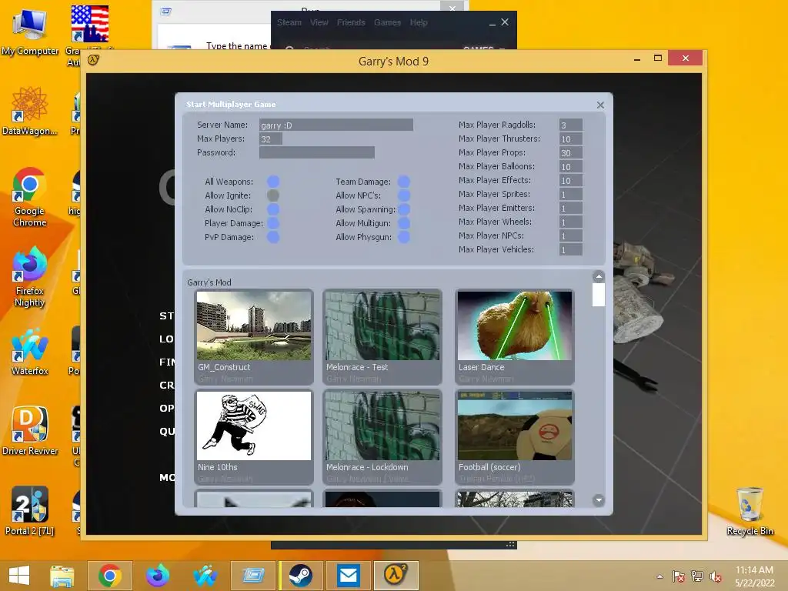
Task: Select the Laser Dance map
Action: point(515,337)
